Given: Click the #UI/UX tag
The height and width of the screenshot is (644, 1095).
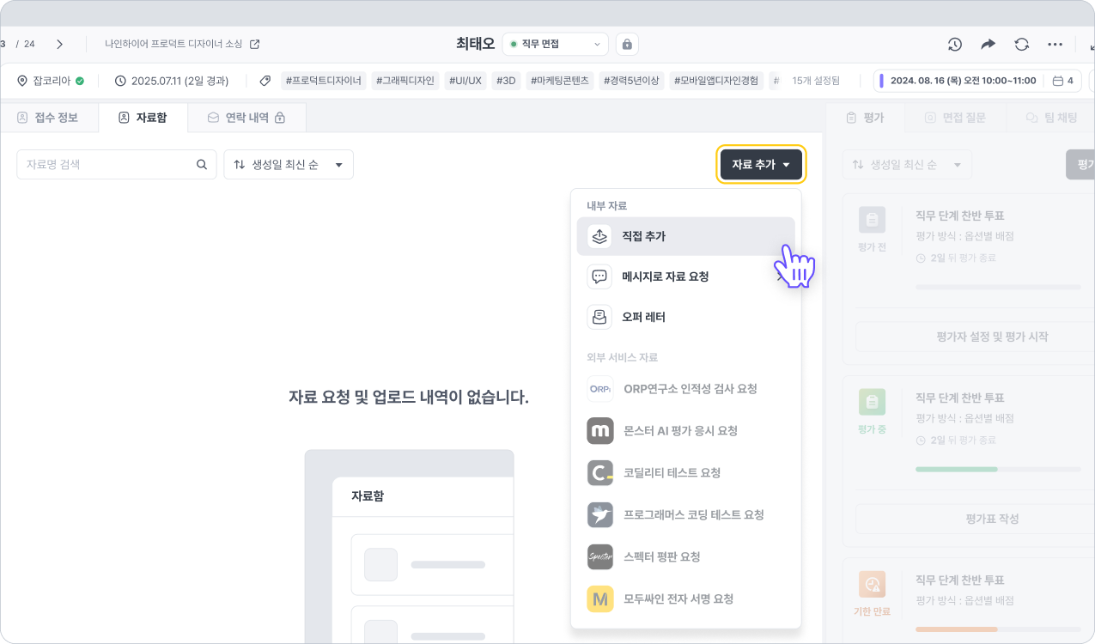Looking at the screenshot, I should (465, 81).
